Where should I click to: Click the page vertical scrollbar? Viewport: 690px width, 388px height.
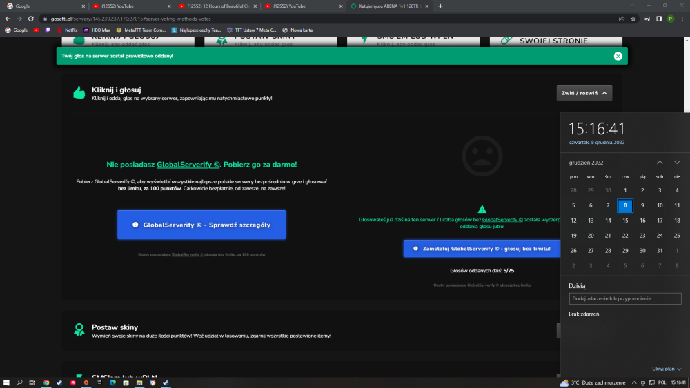coord(687,74)
